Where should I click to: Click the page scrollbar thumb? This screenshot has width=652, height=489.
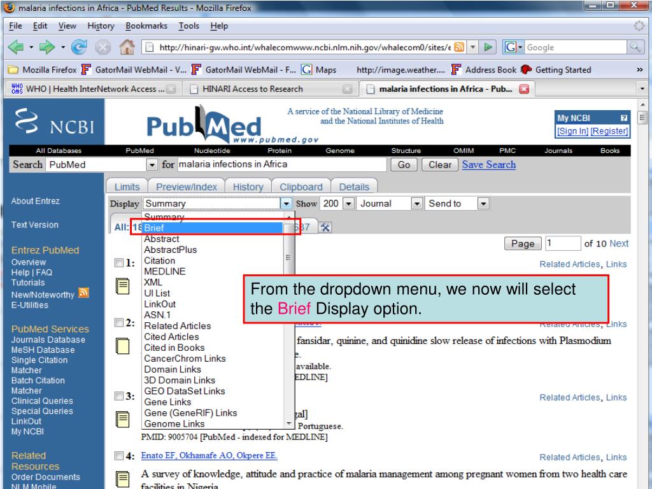(x=642, y=118)
